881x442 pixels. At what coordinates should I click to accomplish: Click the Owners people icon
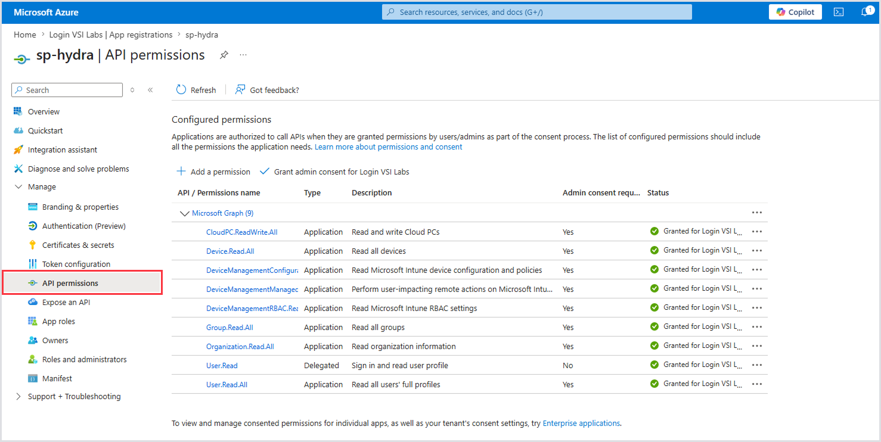click(x=33, y=340)
